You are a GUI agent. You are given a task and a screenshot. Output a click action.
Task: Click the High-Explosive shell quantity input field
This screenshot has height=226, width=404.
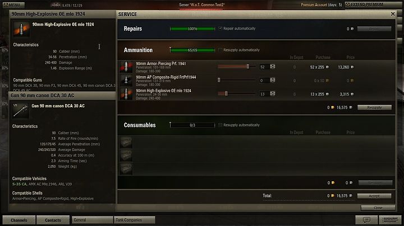264,94
